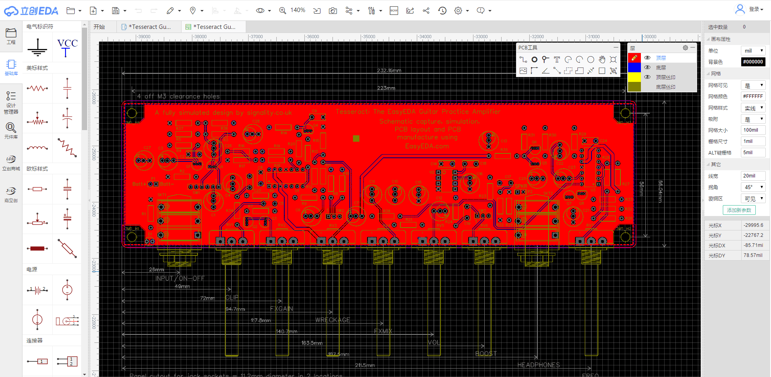Screen dimensions: 771x377
Task: Select the Pan hand tool
Action: pos(602,59)
